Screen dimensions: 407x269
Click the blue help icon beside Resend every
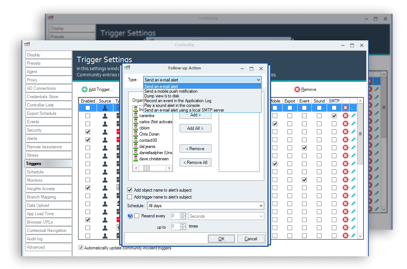[x=130, y=216]
